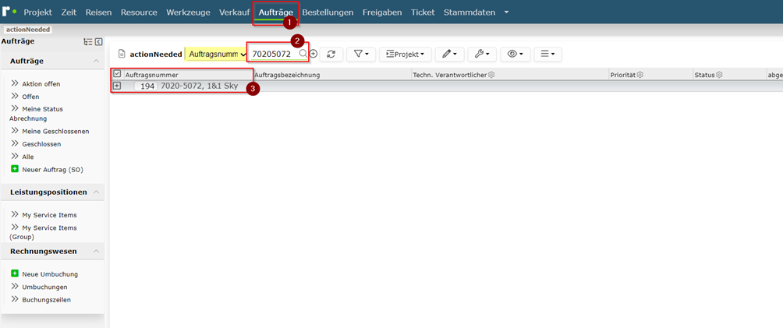The image size is (783, 328).
Task: Open the Freigaben menu
Action: pyautogui.click(x=382, y=12)
